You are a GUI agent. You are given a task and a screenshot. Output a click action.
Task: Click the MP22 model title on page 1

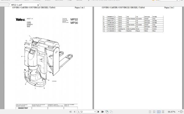74,20
